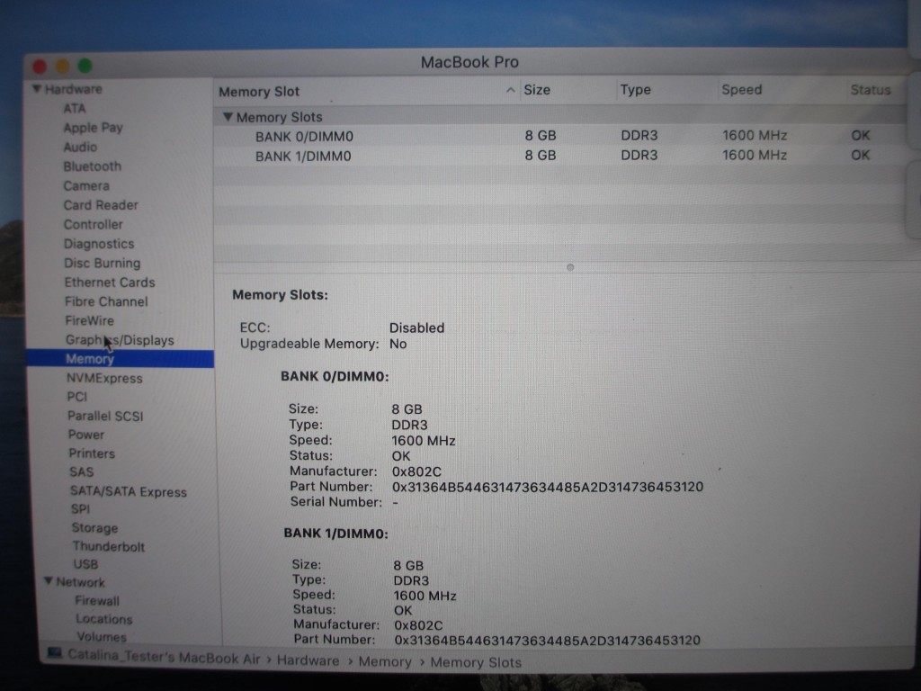Select Disc Burning in the sidebar
This screenshot has width=921, height=691.
click(x=103, y=263)
